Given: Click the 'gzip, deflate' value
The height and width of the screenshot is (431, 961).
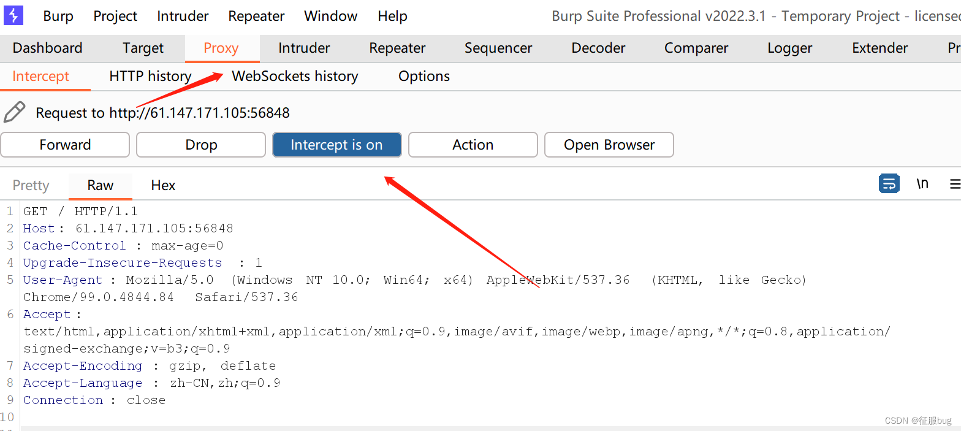Looking at the screenshot, I should pos(222,366).
